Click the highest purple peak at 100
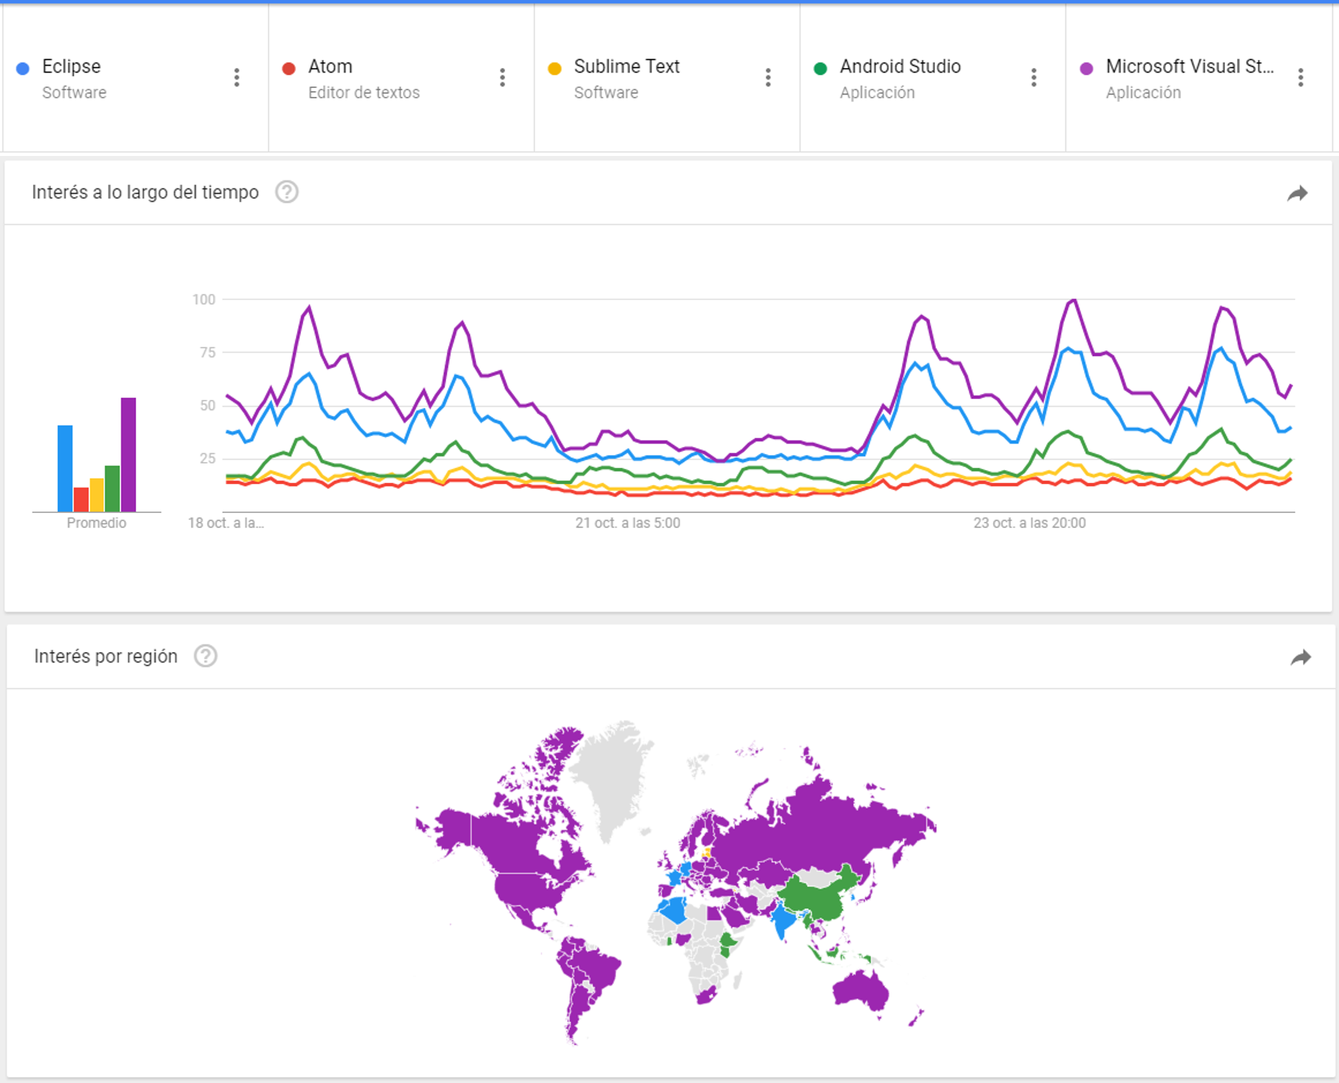 (x=1074, y=300)
